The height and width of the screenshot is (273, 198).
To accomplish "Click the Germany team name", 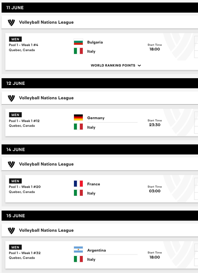I will coord(96,118).
